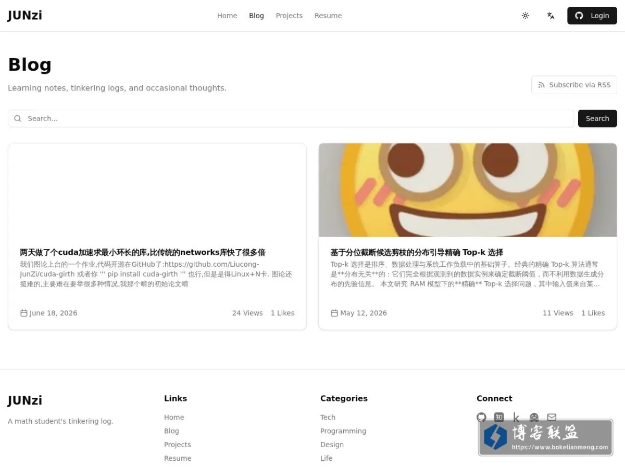This screenshot has height=468, width=625.
Task: Click the excerpt starting "Top-k 选择是排序"
Action: click(x=467, y=274)
